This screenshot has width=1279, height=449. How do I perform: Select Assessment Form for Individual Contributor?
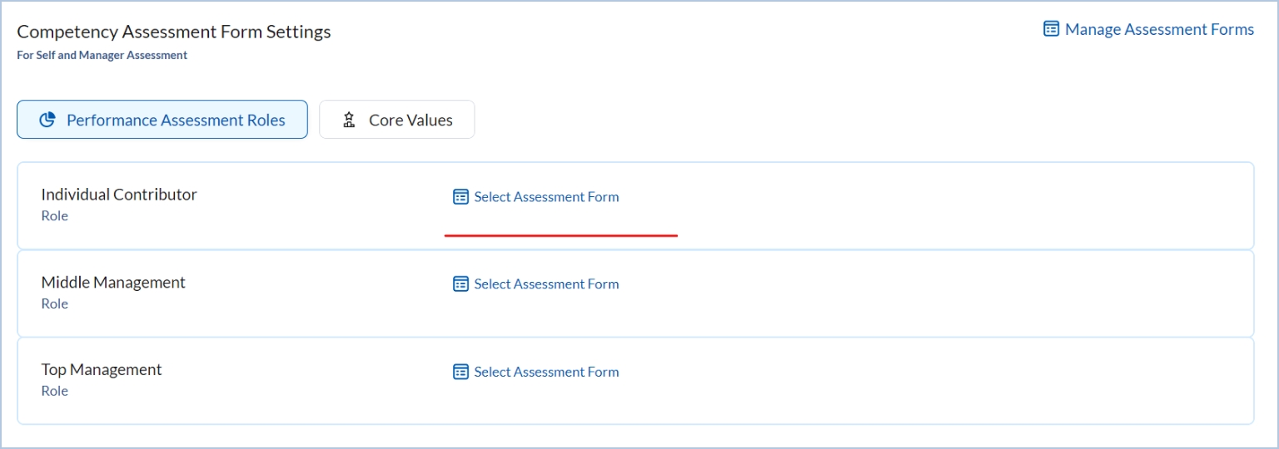point(546,197)
